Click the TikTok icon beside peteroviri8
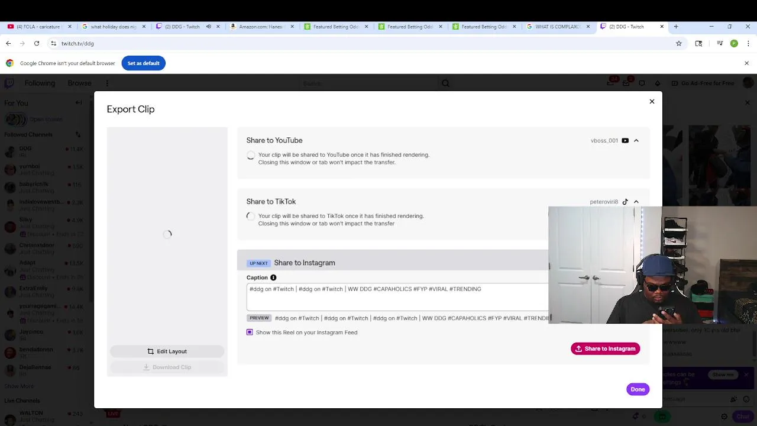 click(625, 202)
